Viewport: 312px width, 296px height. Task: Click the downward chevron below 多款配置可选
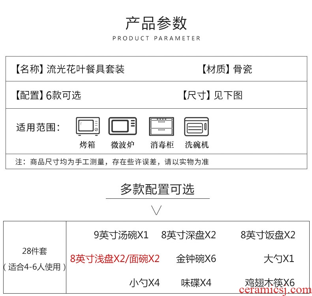tap(157, 210)
